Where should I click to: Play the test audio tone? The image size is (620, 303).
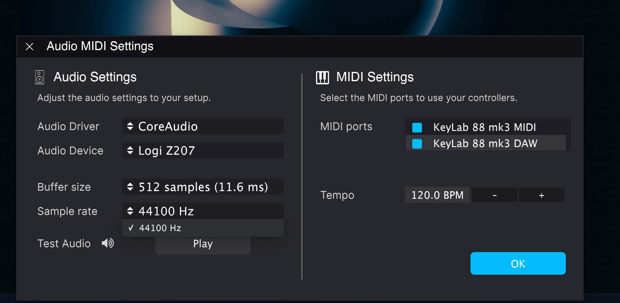[x=203, y=244]
